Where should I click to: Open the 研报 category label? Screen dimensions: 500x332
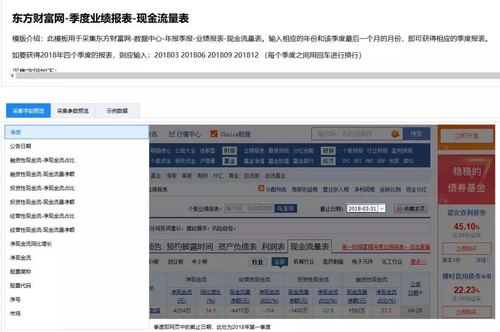tap(328, 151)
